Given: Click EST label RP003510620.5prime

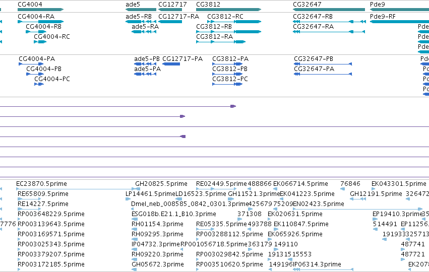Looking at the screenshot, I should click(229, 264).
